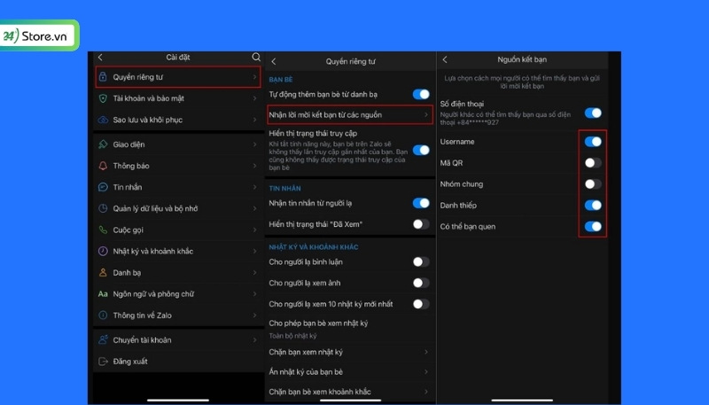This screenshot has width=709, height=405.
Task: Expand Tài khoản và bảo mật chevron
Action: point(254,98)
